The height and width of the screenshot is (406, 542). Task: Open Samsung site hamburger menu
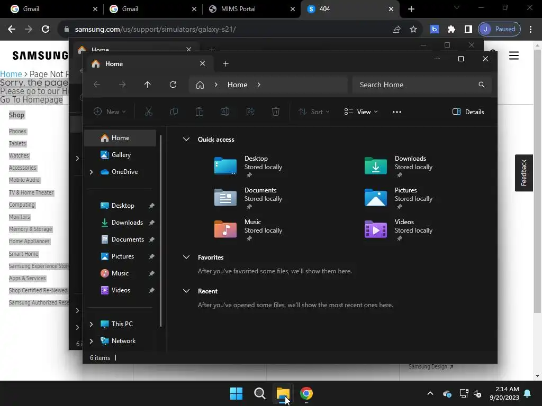click(514, 55)
